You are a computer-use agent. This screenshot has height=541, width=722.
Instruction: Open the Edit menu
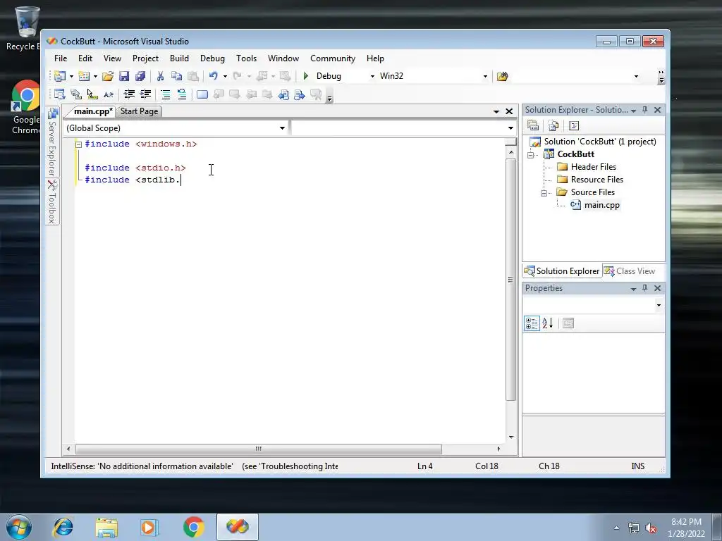(85, 58)
